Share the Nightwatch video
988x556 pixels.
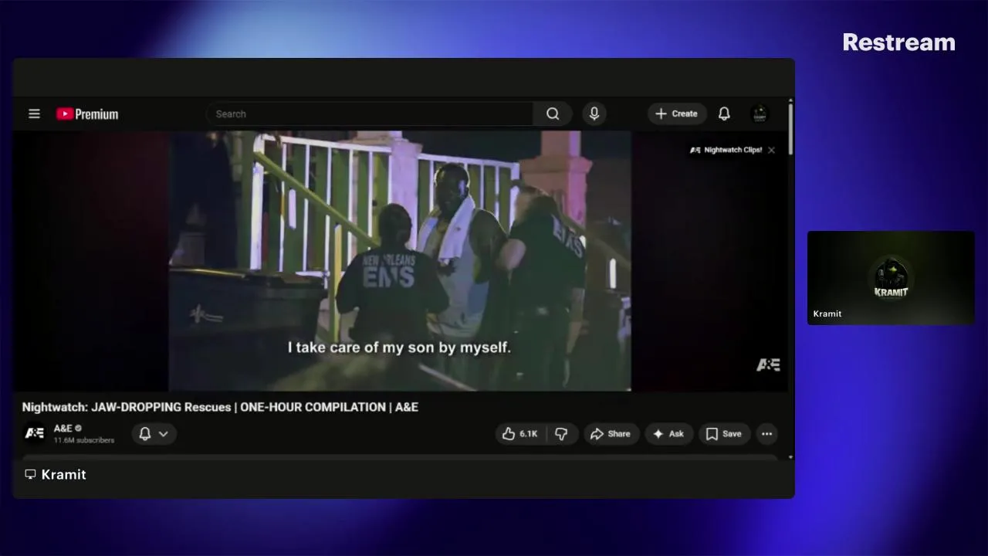pyautogui.click(x=611, y=434)
